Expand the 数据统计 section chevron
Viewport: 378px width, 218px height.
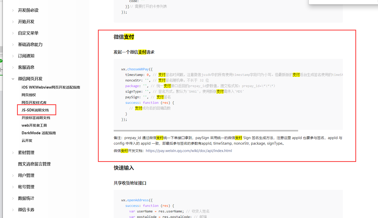[x=13, y=198]
